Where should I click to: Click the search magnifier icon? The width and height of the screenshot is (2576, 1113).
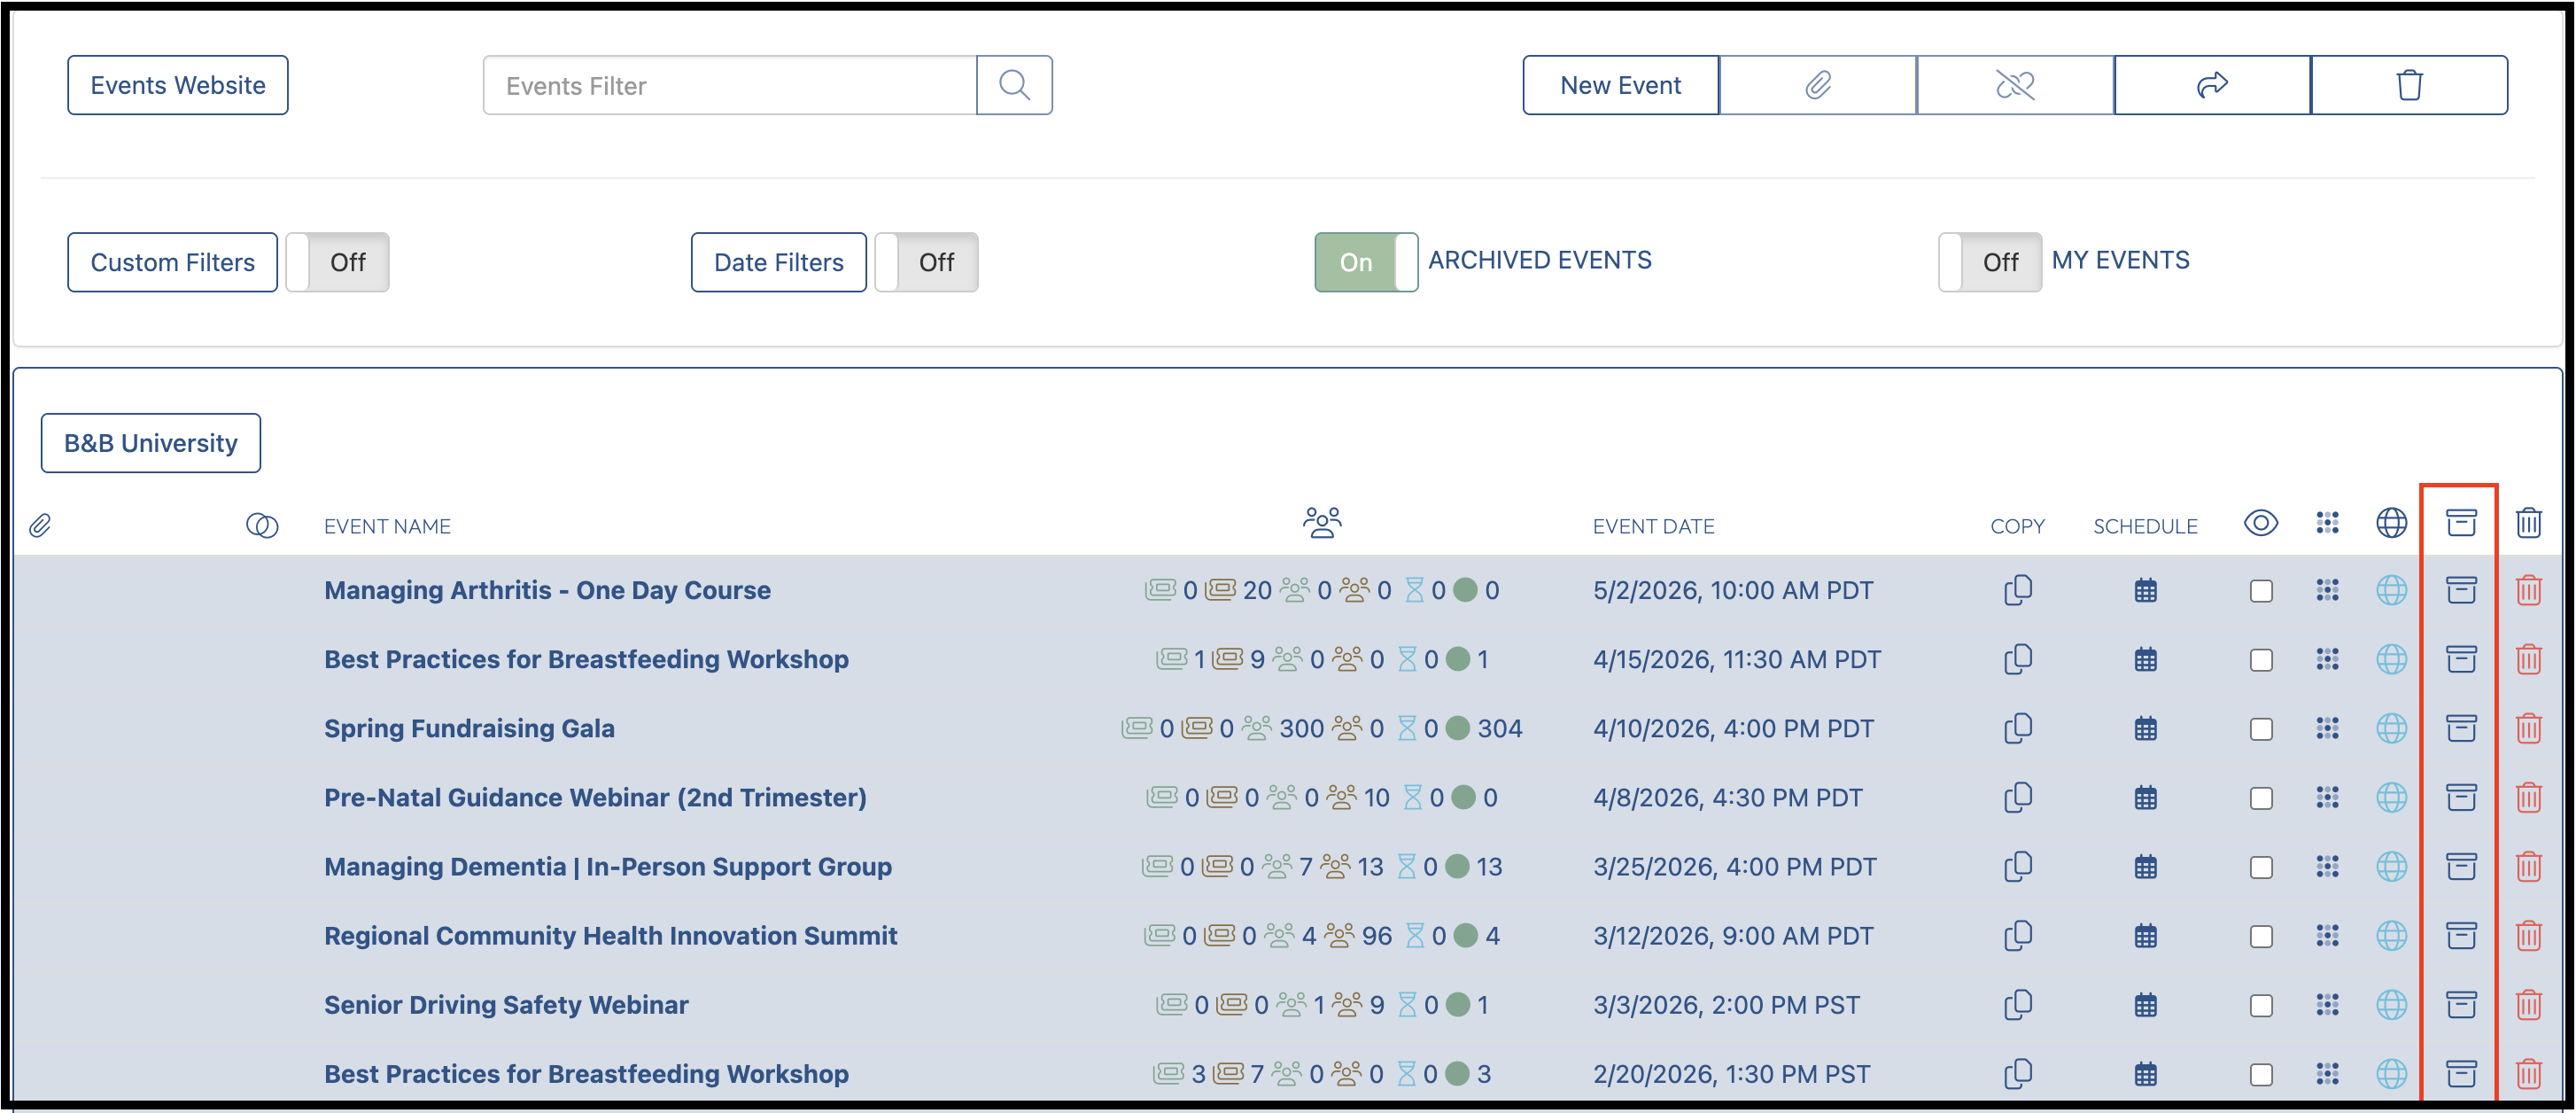click(1014, 85)
